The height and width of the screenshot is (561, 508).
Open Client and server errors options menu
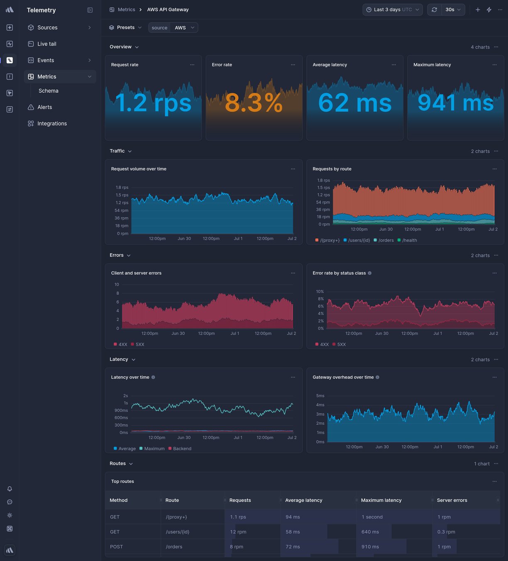coord(293,273)
